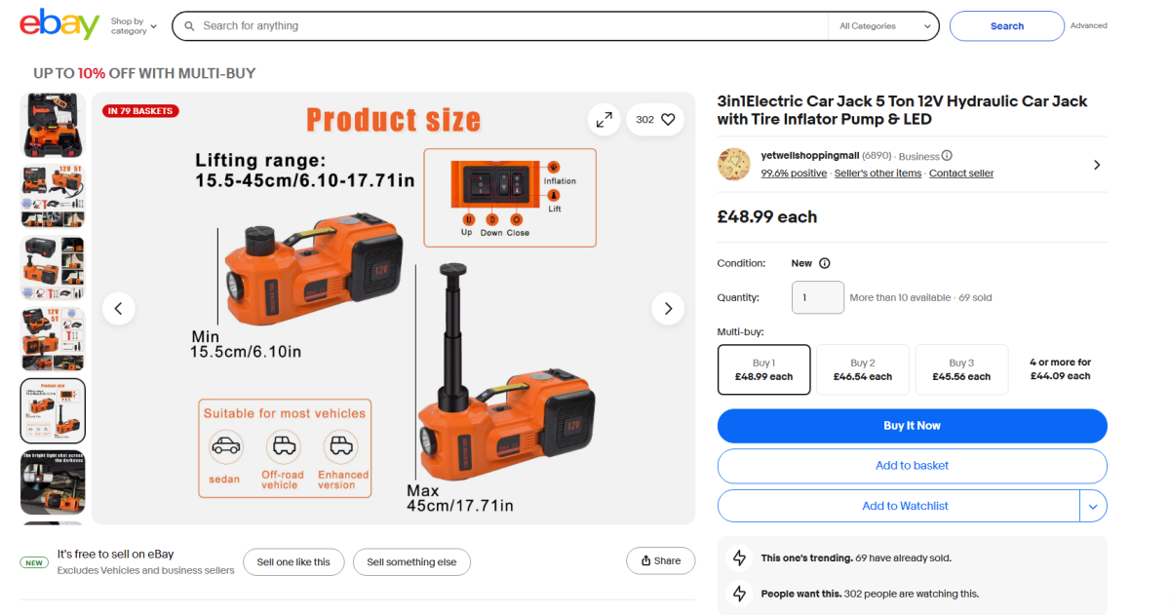Add to watchlist via heart icon showing 302
Image resolution: width=1170 pixels, height=615 pixels.
(x=655, y=119)
